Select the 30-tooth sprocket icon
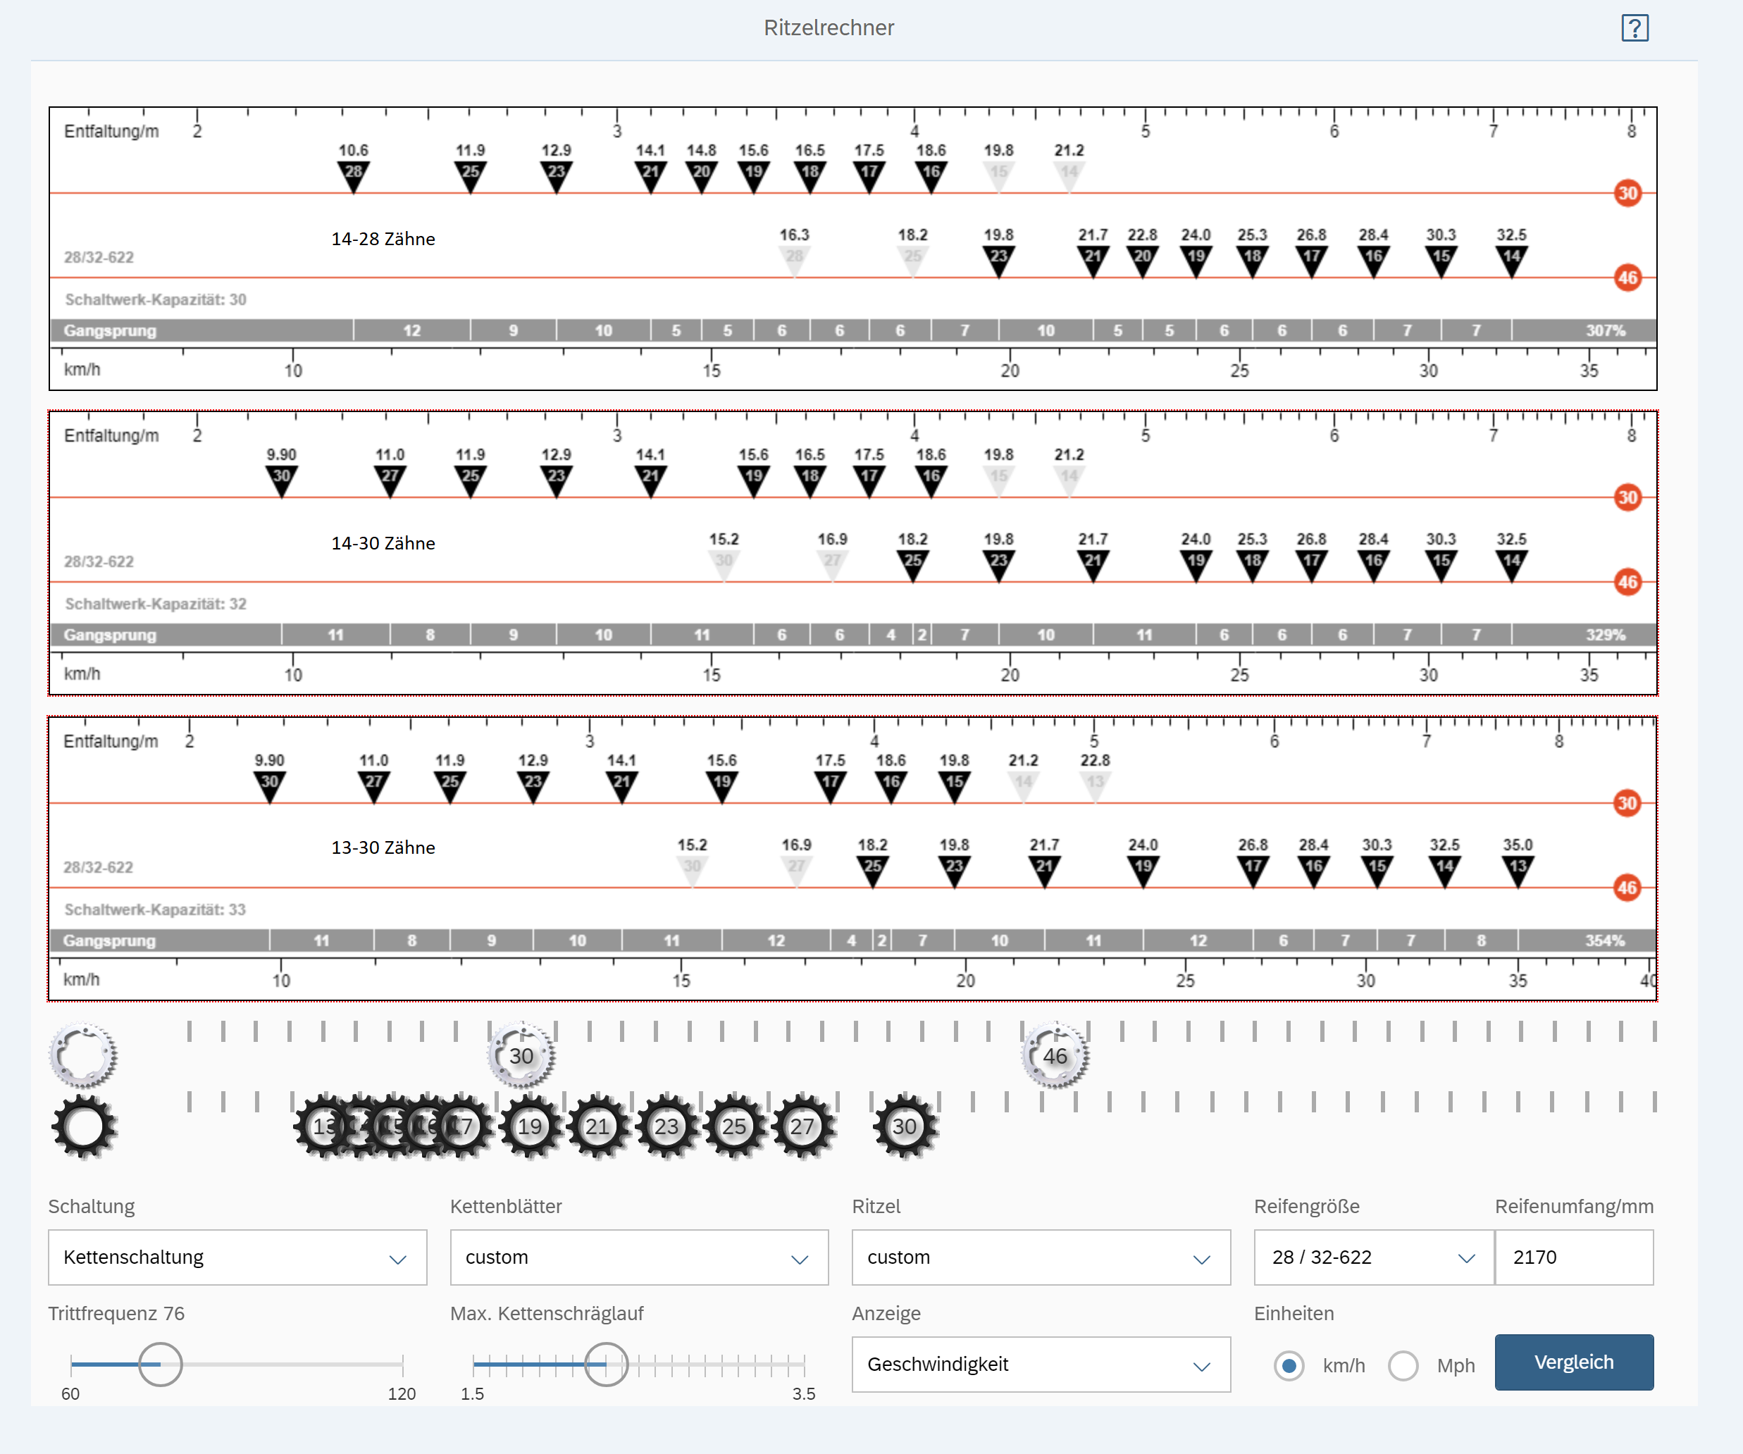This screenshot has width=1743, height=1454. click(x=905, y=1127)
